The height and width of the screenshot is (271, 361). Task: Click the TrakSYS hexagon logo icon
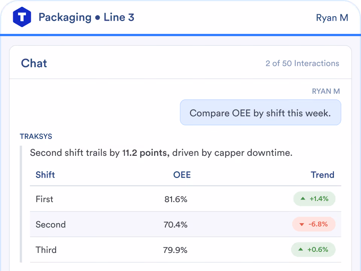pyautogui.click(x=22, y=17)
